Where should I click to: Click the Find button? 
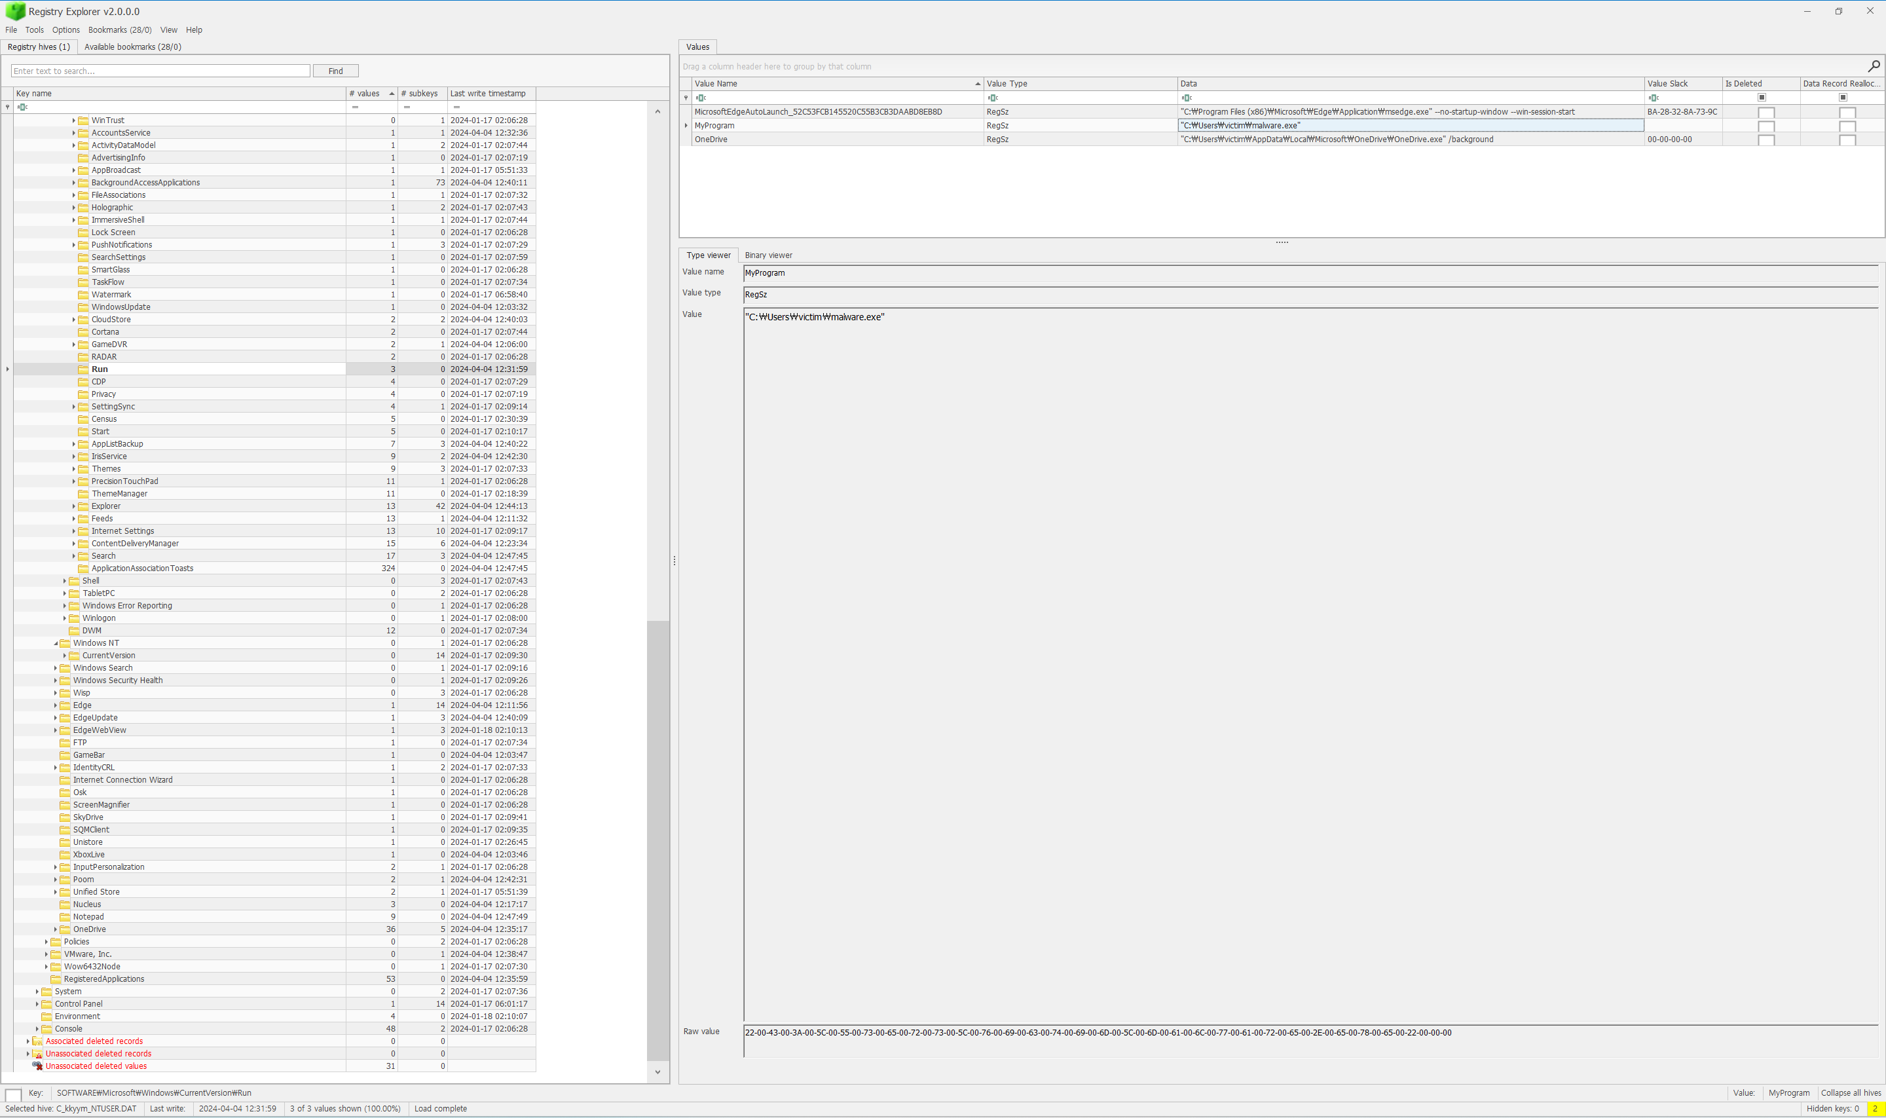pyautogui.click(x=335, y=71)
